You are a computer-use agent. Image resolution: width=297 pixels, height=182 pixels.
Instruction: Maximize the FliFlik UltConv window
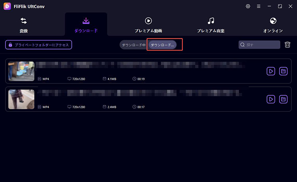tap(280, 6)
